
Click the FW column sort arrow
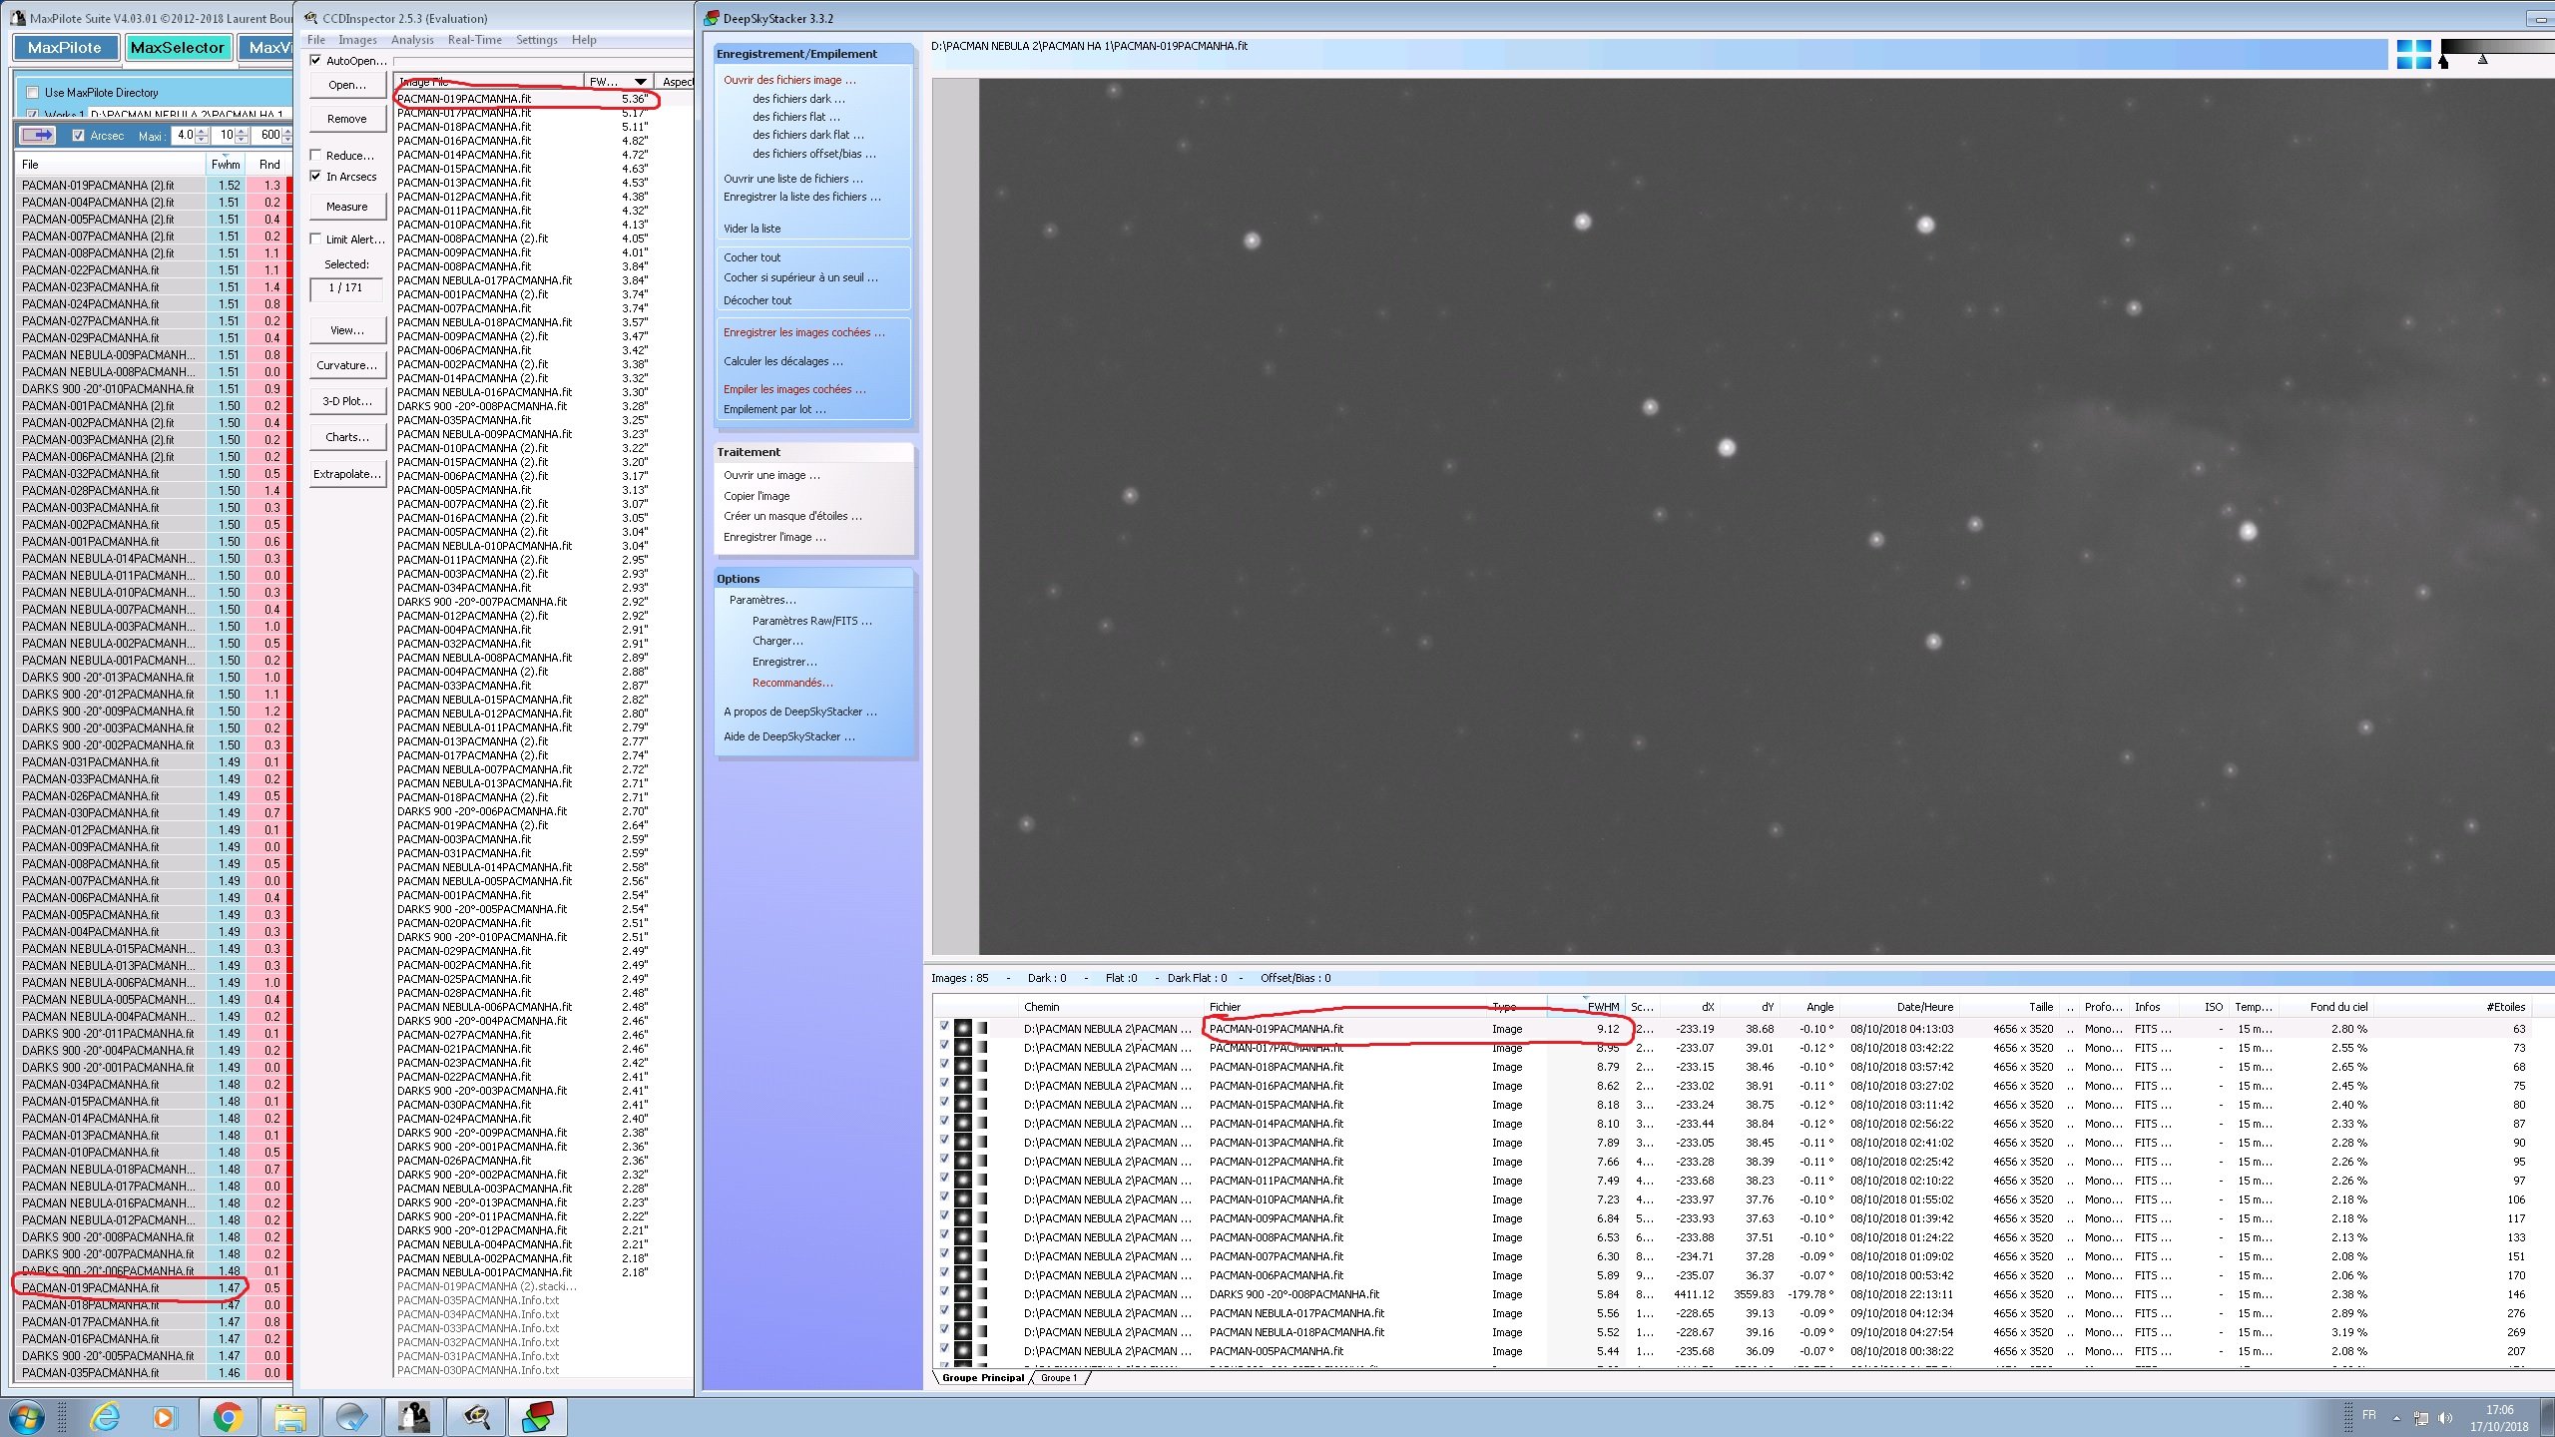coord(641,82)
